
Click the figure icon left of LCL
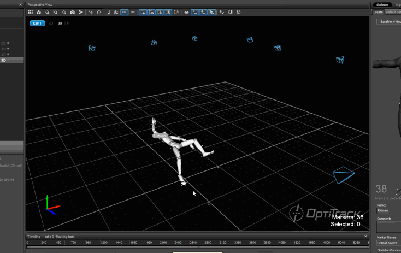[x=116, y=12]
